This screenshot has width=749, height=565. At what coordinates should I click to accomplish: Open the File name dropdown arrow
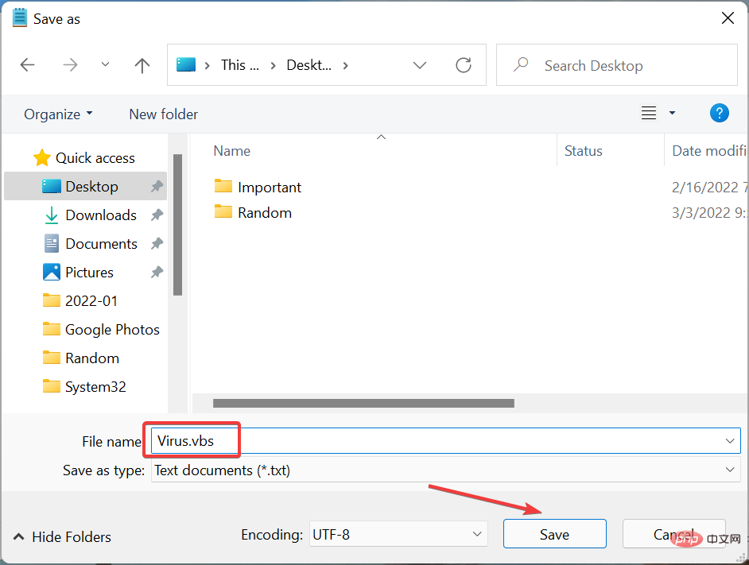coord(729,440)
